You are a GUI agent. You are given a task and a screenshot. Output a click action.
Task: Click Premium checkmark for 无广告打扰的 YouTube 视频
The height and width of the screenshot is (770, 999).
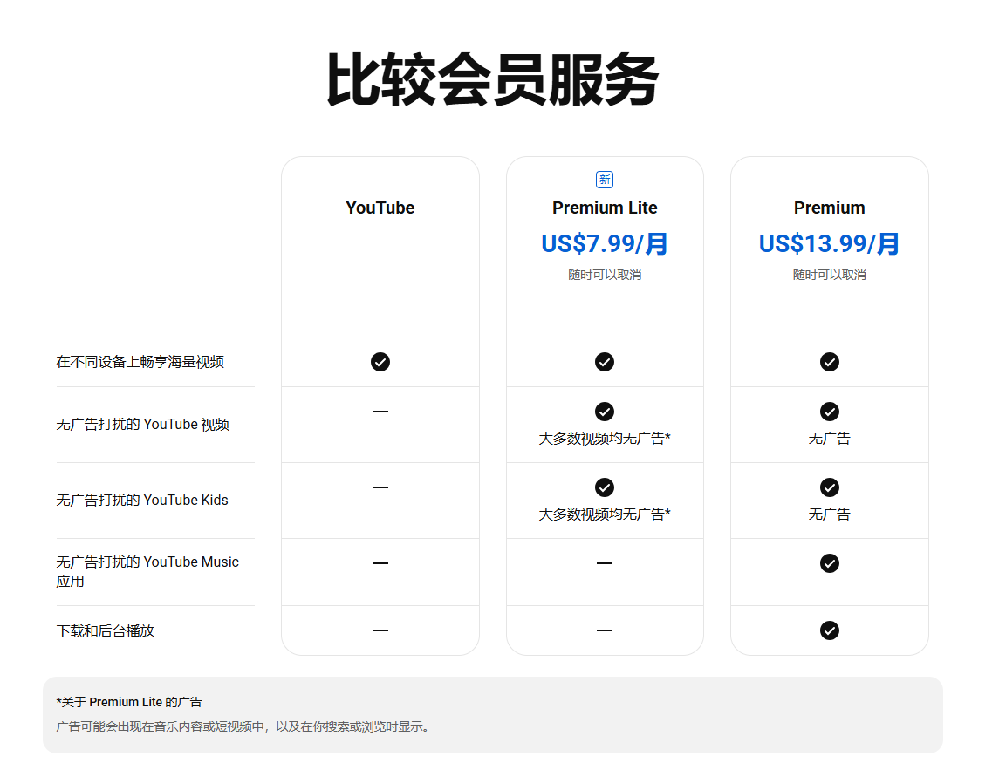click(x=830, y=412)
